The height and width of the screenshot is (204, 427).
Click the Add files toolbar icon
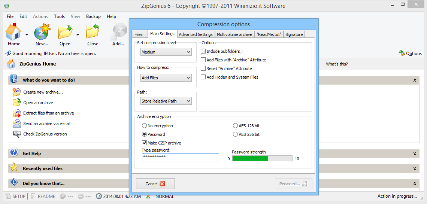click(118, 32)
